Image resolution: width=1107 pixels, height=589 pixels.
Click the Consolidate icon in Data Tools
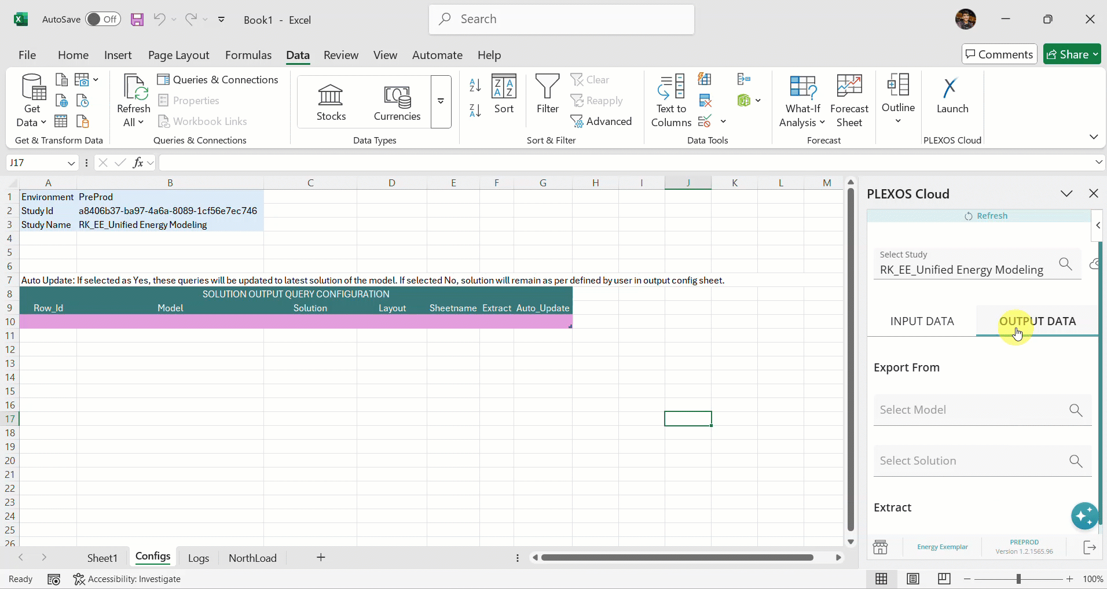744,79
